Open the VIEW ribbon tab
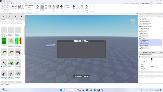The width and height of the screenshot is (163, 92). (x=39, y=3)
